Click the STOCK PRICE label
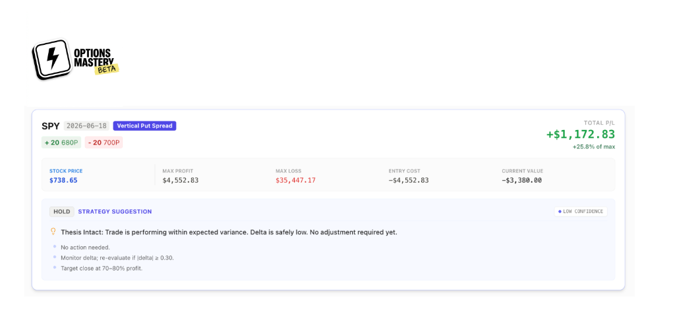This screenshot has height=328, width=675. (x=66, y=171)
